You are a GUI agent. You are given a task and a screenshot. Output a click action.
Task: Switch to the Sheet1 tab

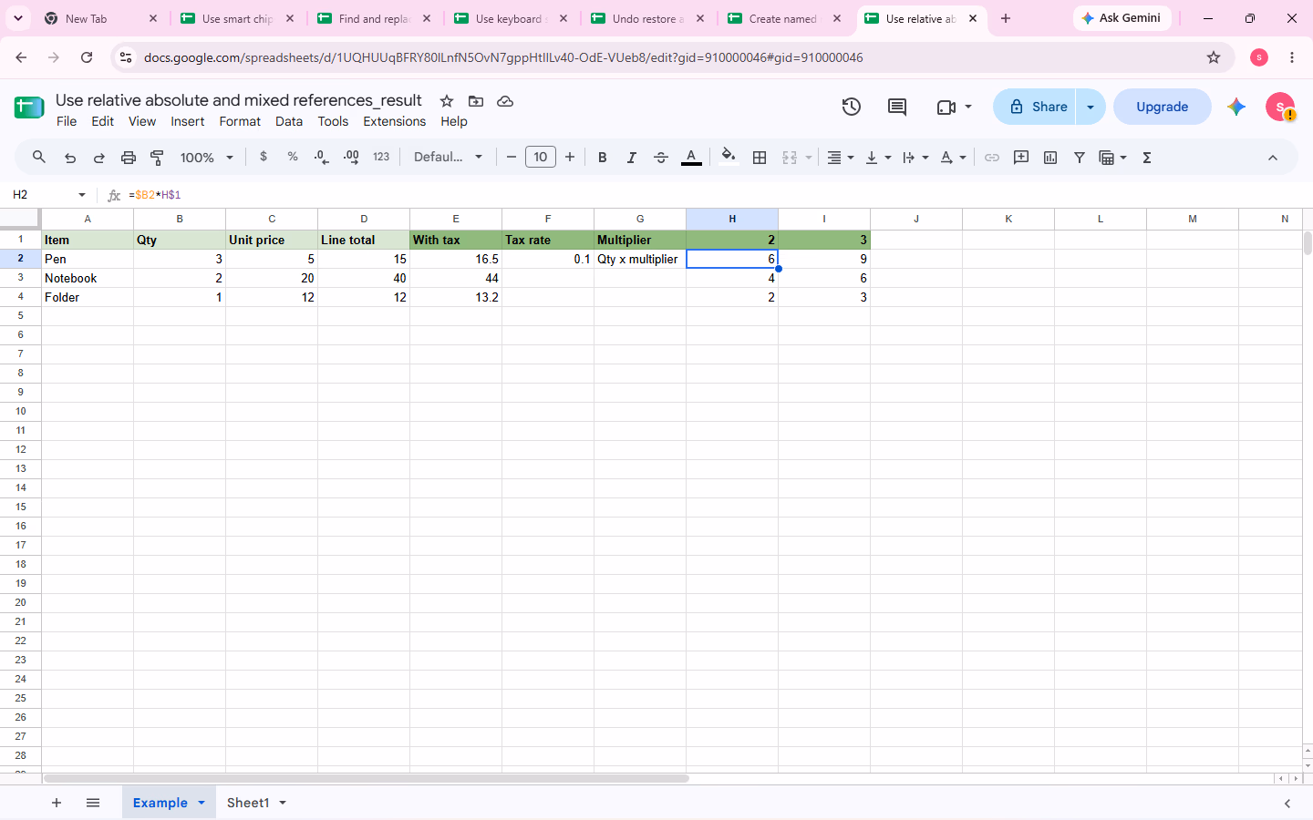[248, 803]
